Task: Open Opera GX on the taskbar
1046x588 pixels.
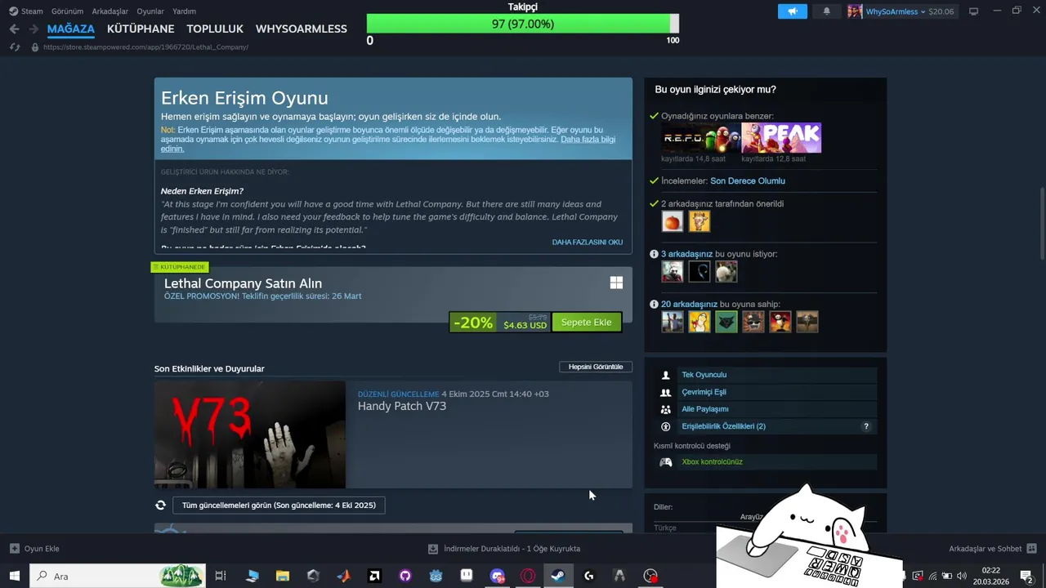Action: click(528, 576)
